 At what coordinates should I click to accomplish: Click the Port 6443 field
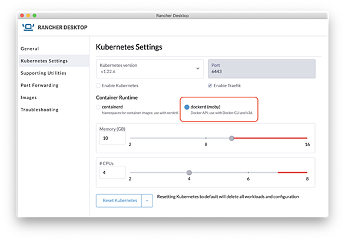click(x=261, y=68)
